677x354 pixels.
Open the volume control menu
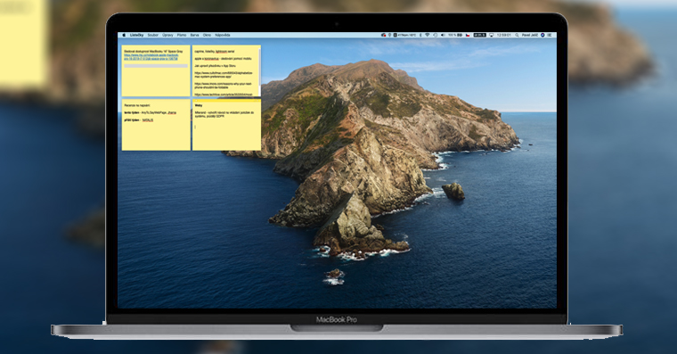coord(443,35)
